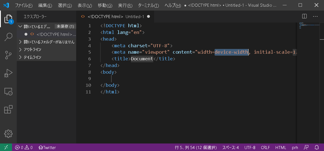
Task: Open the feedback icon in status bar
Action: (x=306, y=147)
